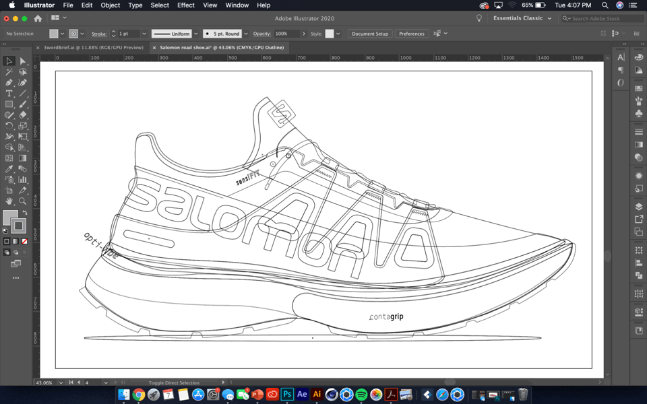
Task: Open 5 pt. Round brush dropdown
Action: click(246, 34)
